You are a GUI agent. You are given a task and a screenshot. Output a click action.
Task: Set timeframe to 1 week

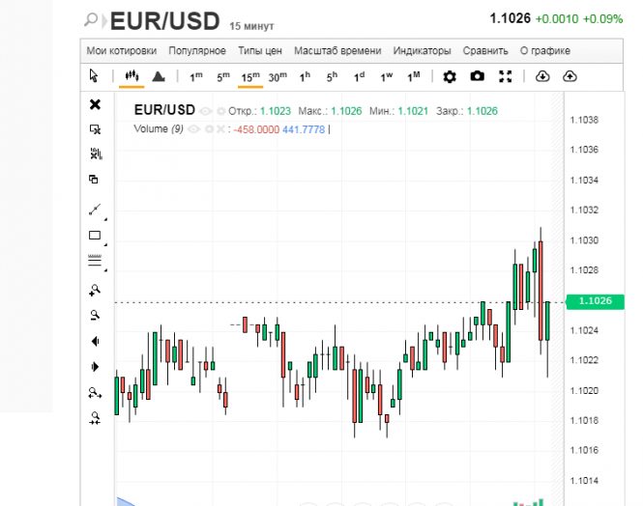click(x=387, y=76)
